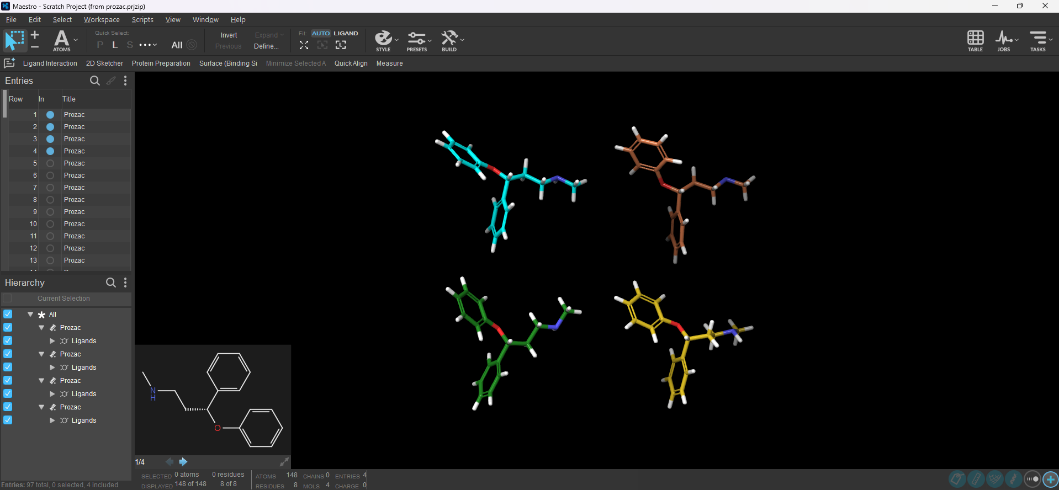
Task: Open the Build tools icon
Action: coord(449,41)
